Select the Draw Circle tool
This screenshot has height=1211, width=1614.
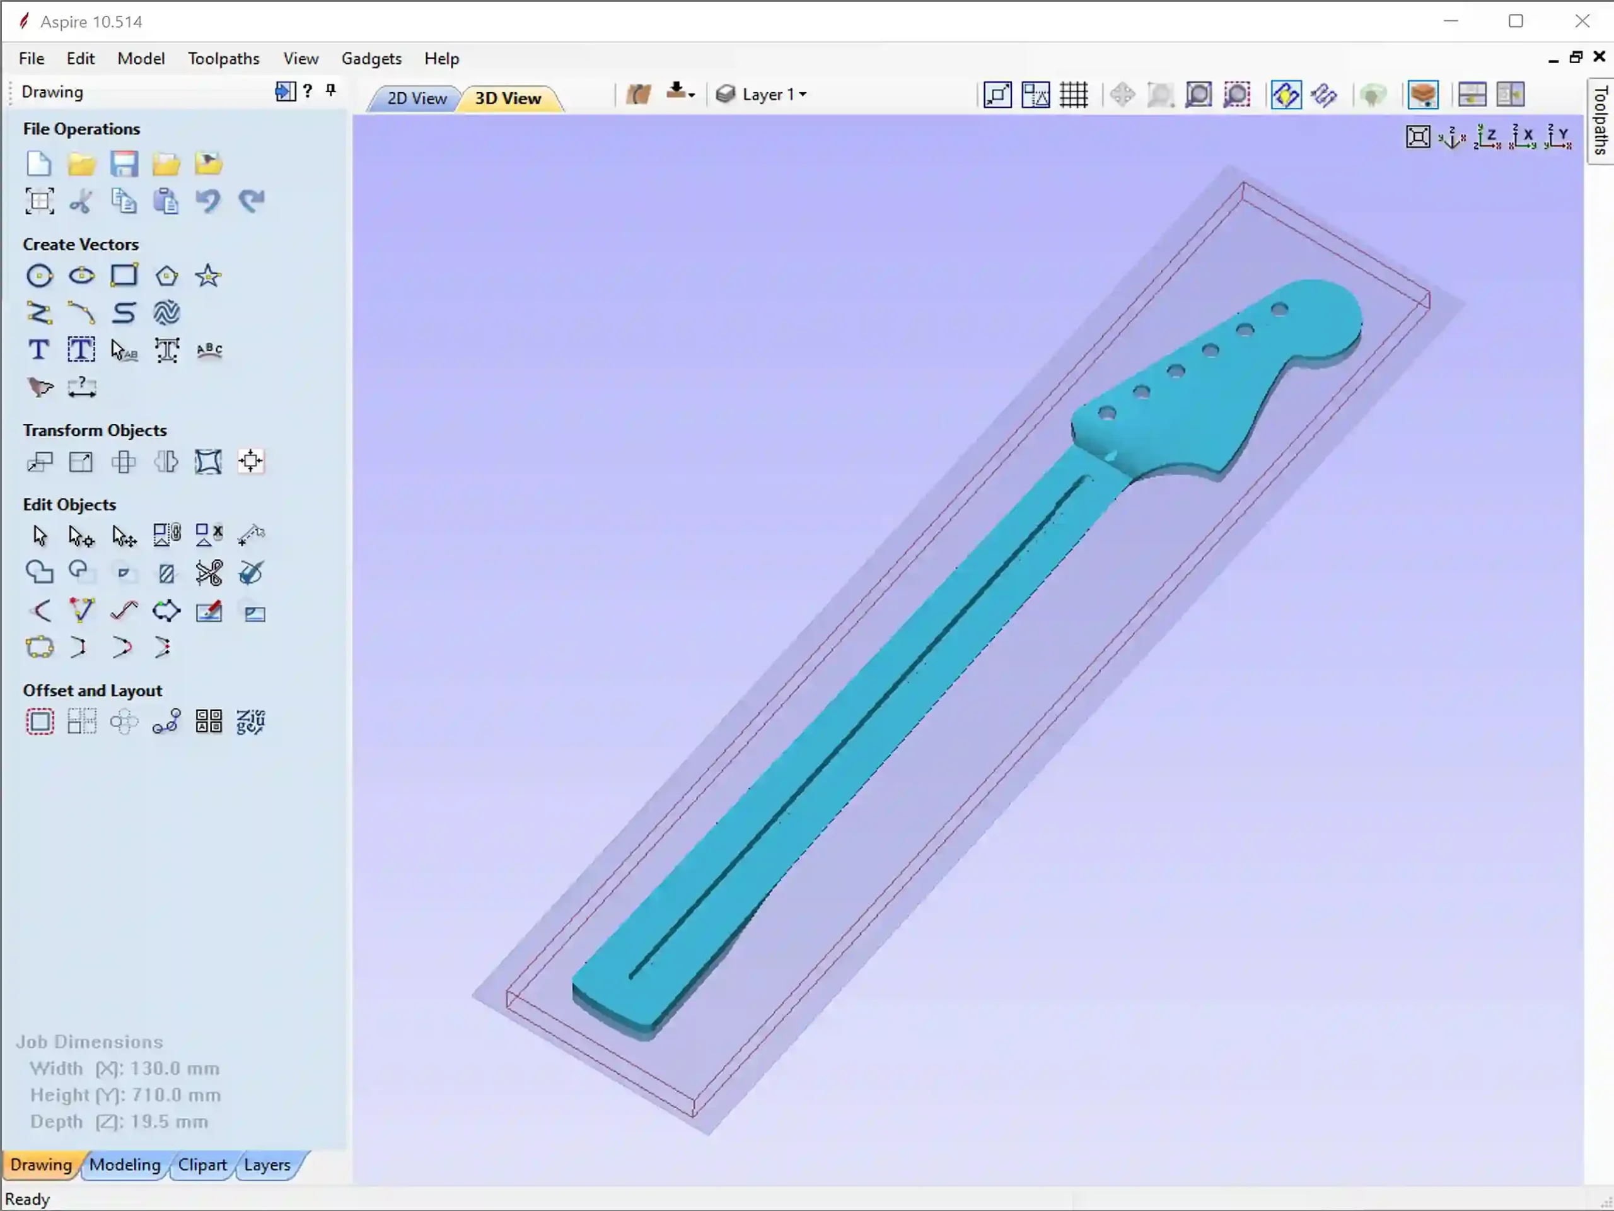click(39, 276)
